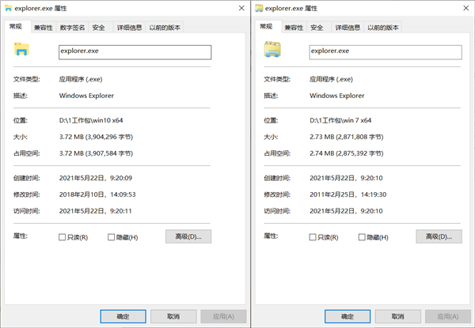This screenshot has height=328, width=475.
Task: Click 高级(D)... button in win 7 window
Action: (439, 236)
